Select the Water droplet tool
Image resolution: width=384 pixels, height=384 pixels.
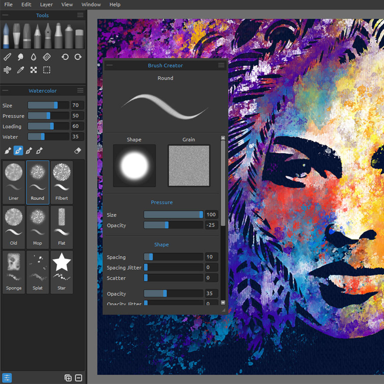(x=34, y=57)
